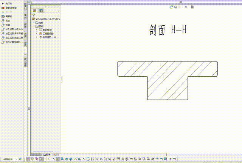The height and width of the screenshot is (163, 242).
Task: Expand the 图纸格式1 sheet format node
Action: (x=37, y=30)
